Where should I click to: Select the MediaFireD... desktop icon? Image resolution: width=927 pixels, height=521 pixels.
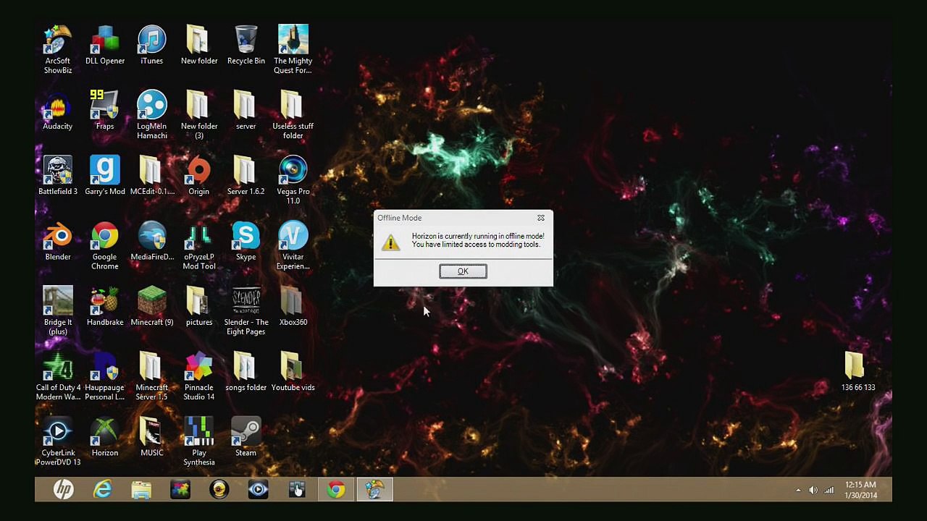click(x=151, y=240)
